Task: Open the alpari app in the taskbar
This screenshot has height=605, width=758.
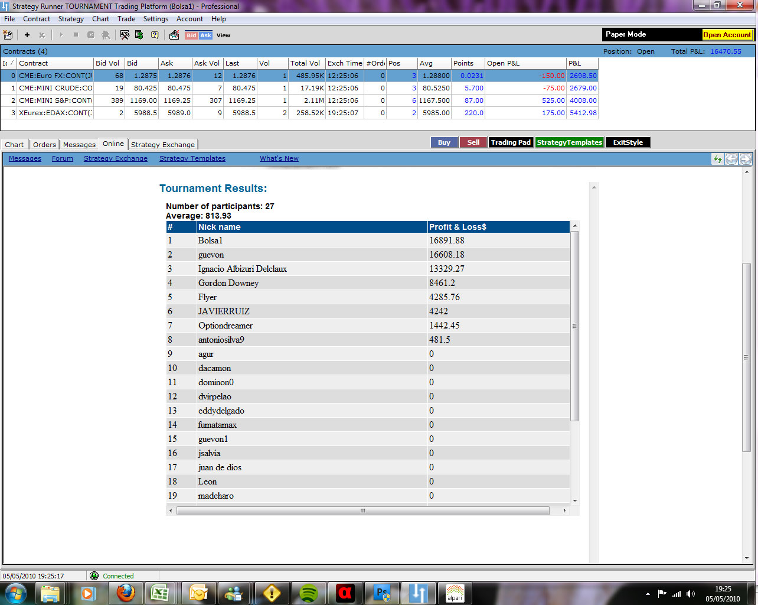Action: click(x=455, y=593)
